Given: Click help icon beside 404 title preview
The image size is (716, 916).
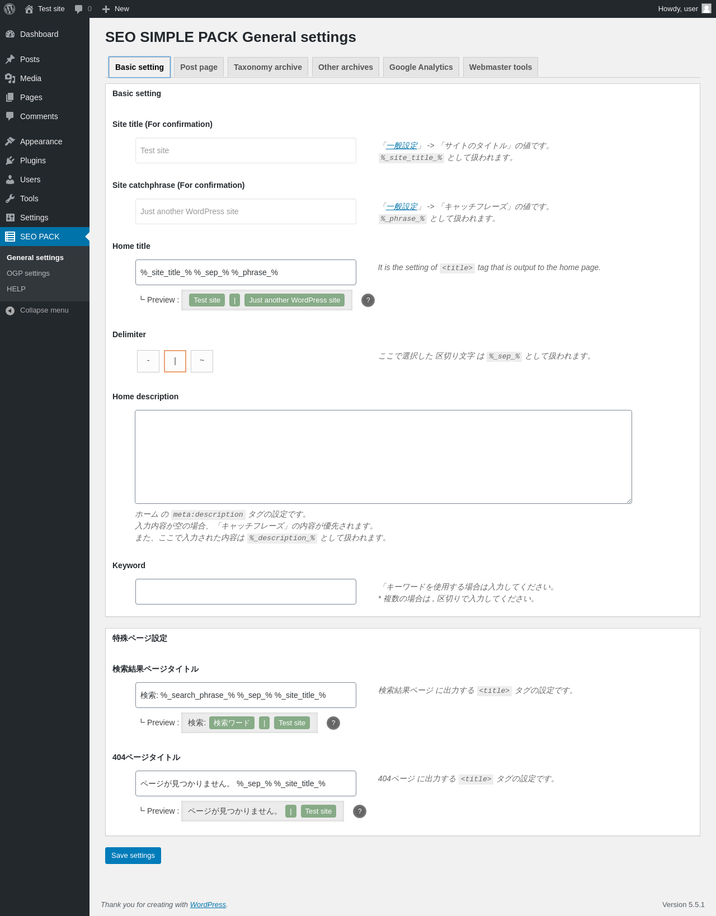Looking at the screenshot, I should (360, 811).
